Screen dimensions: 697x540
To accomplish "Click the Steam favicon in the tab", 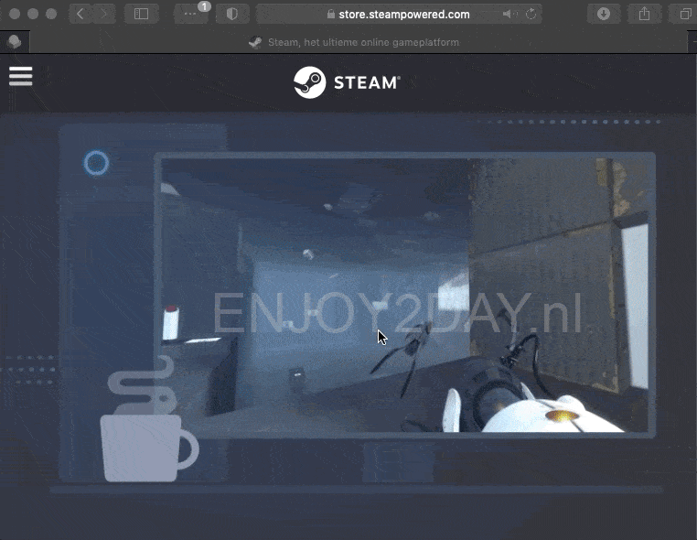I will point(255,42).
